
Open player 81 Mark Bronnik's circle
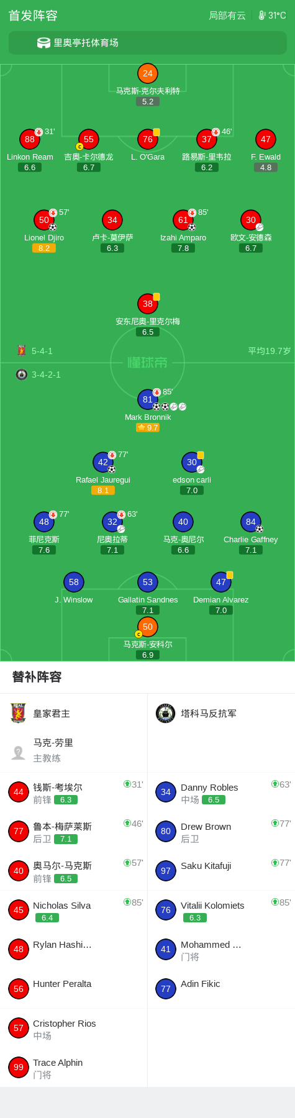[x=148, y=399]
